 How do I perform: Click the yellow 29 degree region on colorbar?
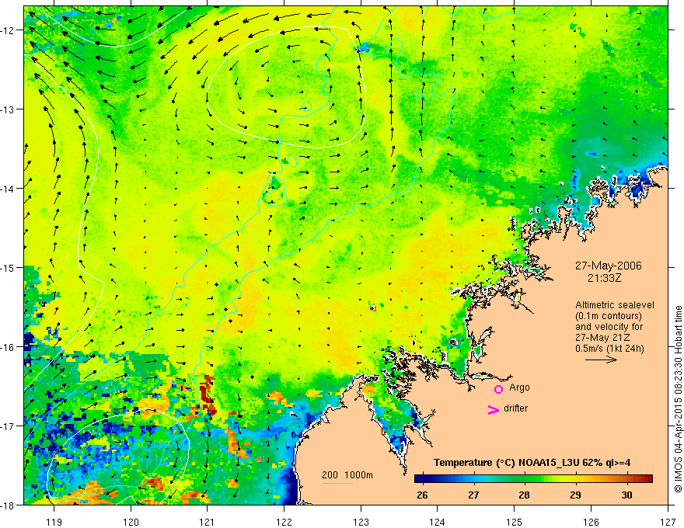tap(575, 479)
